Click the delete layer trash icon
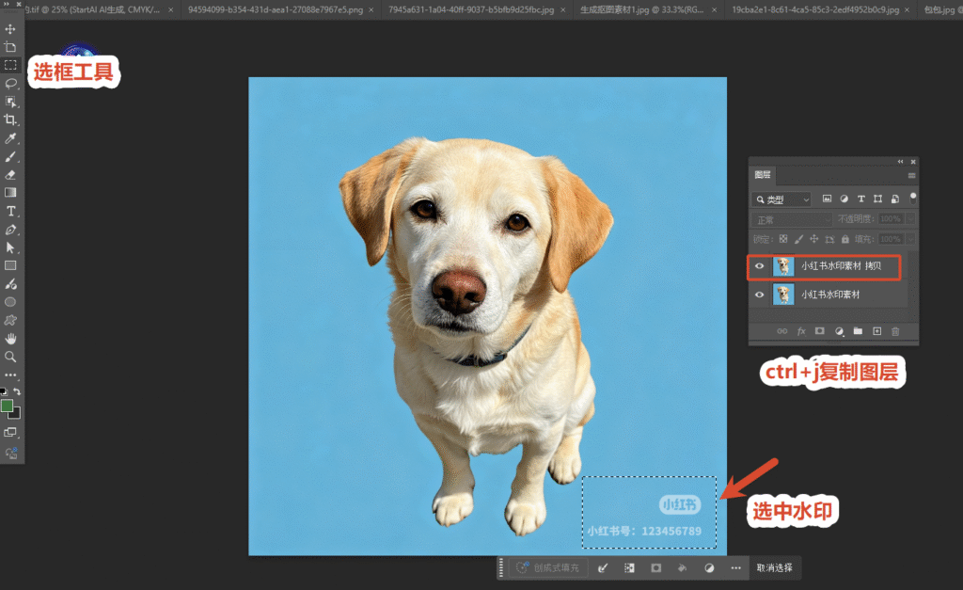Screen dimensions: 963x590 tap(895, 331)
